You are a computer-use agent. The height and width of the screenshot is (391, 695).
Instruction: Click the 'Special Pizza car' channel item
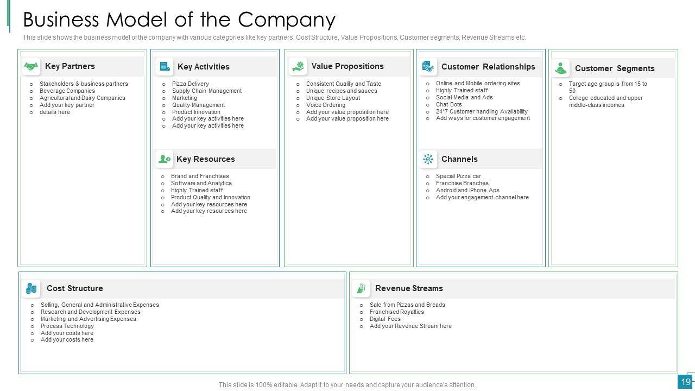click(458, 176)
